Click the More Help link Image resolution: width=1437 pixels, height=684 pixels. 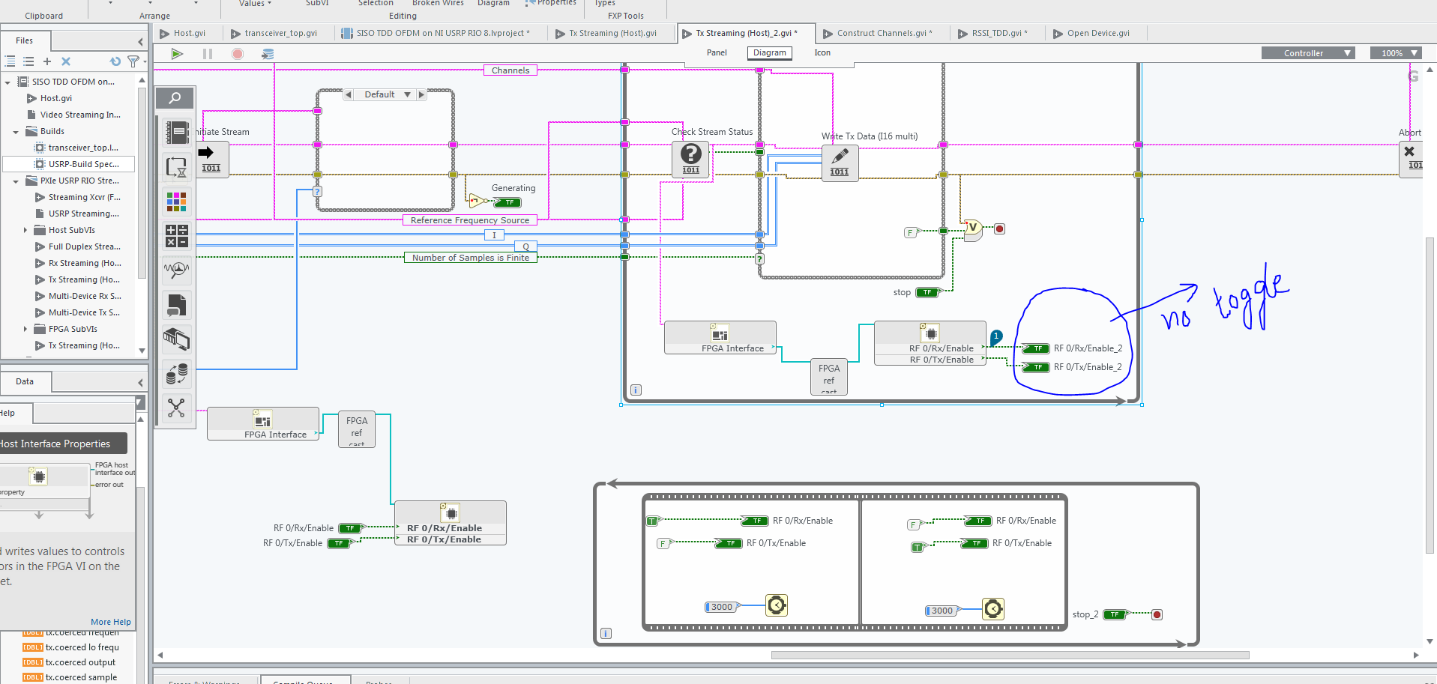click(x=111, y=622)
